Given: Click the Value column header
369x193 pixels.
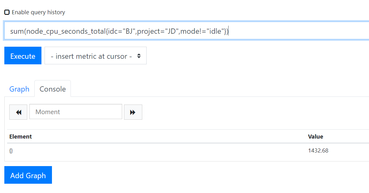Looking at the screenshot, I should pos(315,136).
